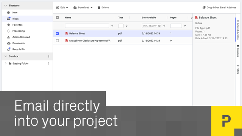Viewport: 242px width, 136px height.
Task: Click the Favorites star icon
Action: (x=9, y=25)
